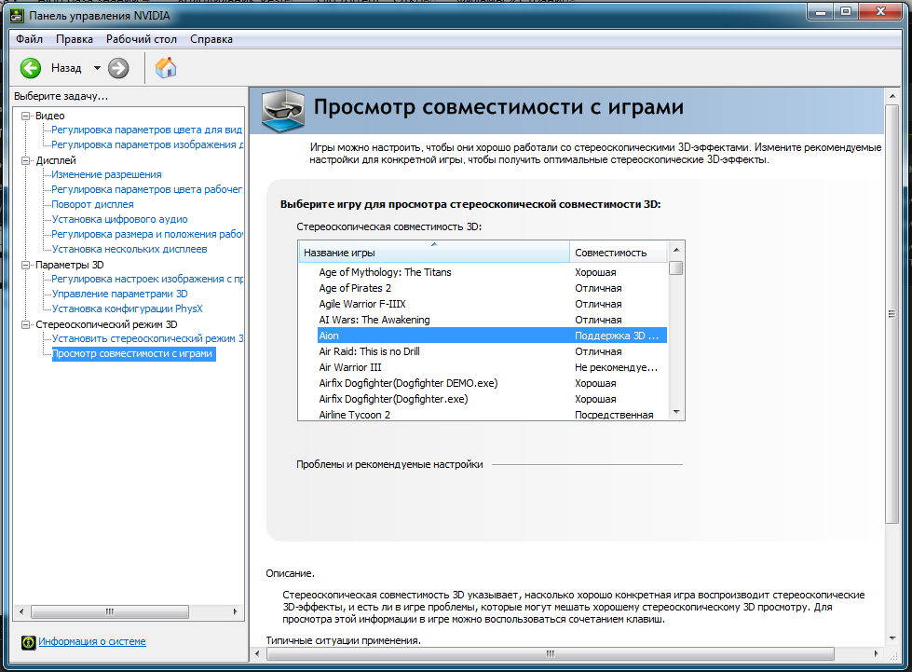Select Airfix Dogfighter DEMO.exe row
This screenshot has height=672, width=912.
click(x=483, y=383)
